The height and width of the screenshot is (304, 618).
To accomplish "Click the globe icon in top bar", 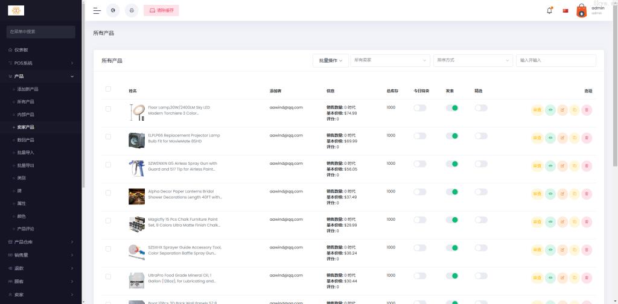I will [x=113, y=10].
